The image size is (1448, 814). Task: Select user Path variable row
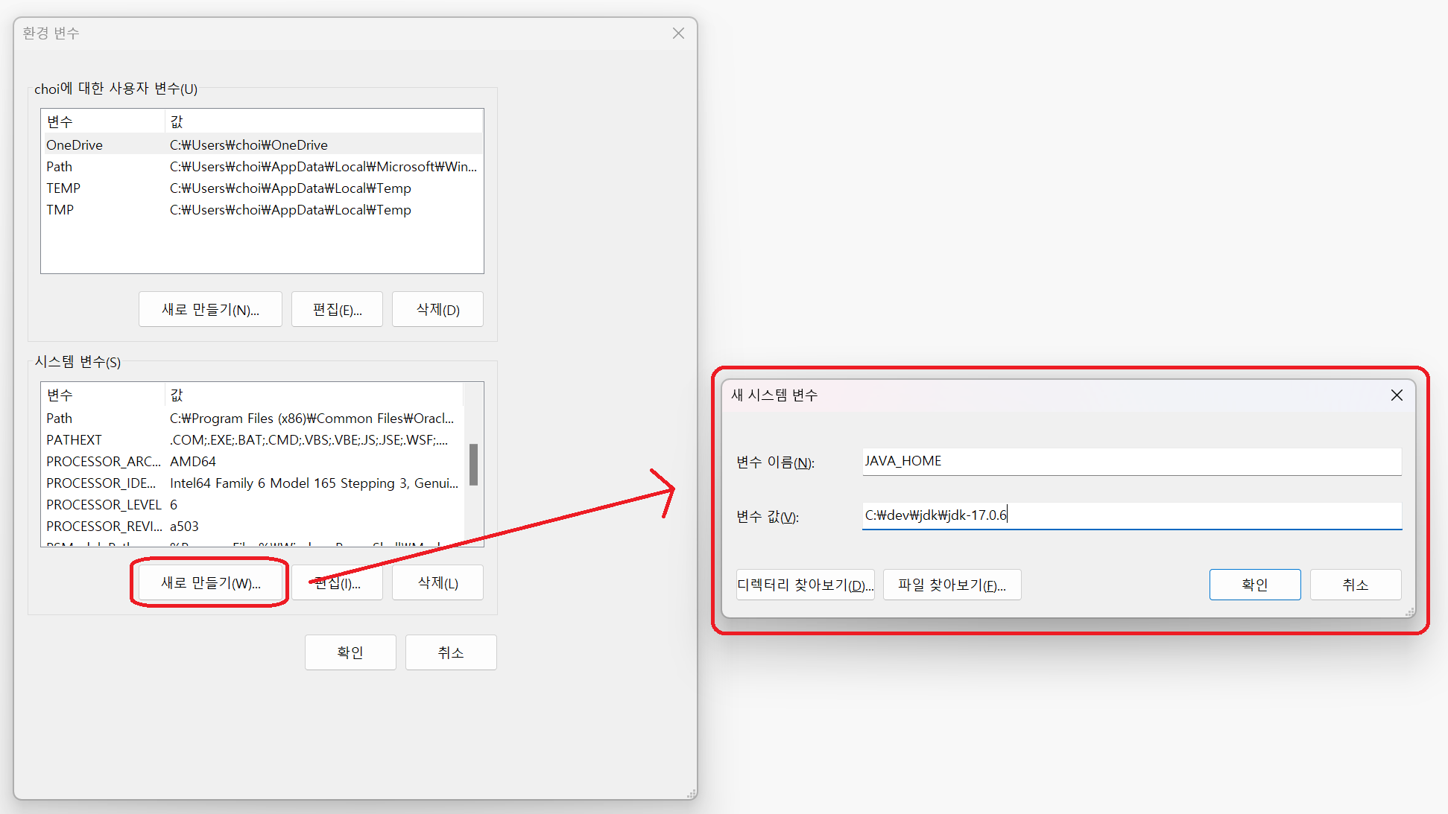point(261,167)
